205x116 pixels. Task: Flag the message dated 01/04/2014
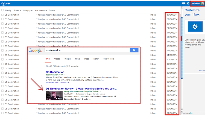pos(36,113)
